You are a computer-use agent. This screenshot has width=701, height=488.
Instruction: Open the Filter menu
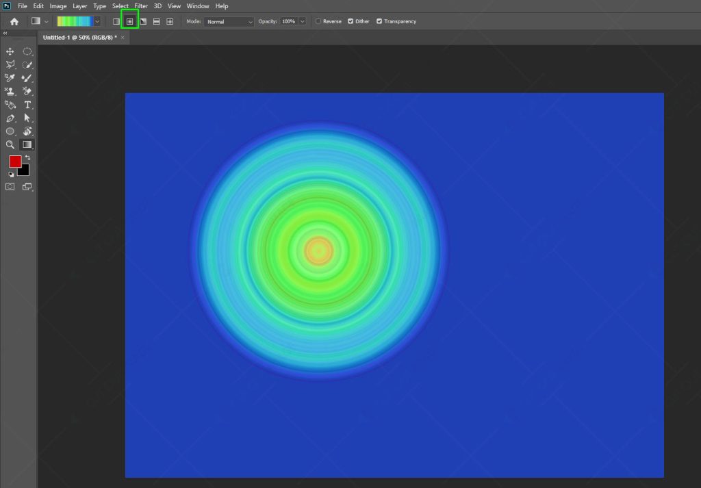[x=141, y=5]
